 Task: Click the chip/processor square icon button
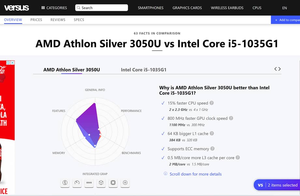113,183
